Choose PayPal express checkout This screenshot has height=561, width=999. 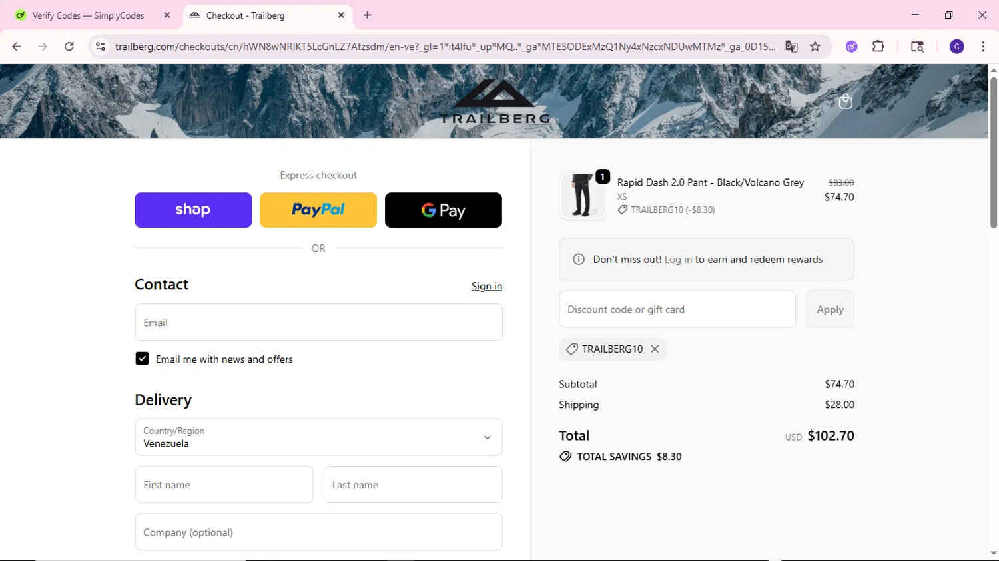pos(318,210)
